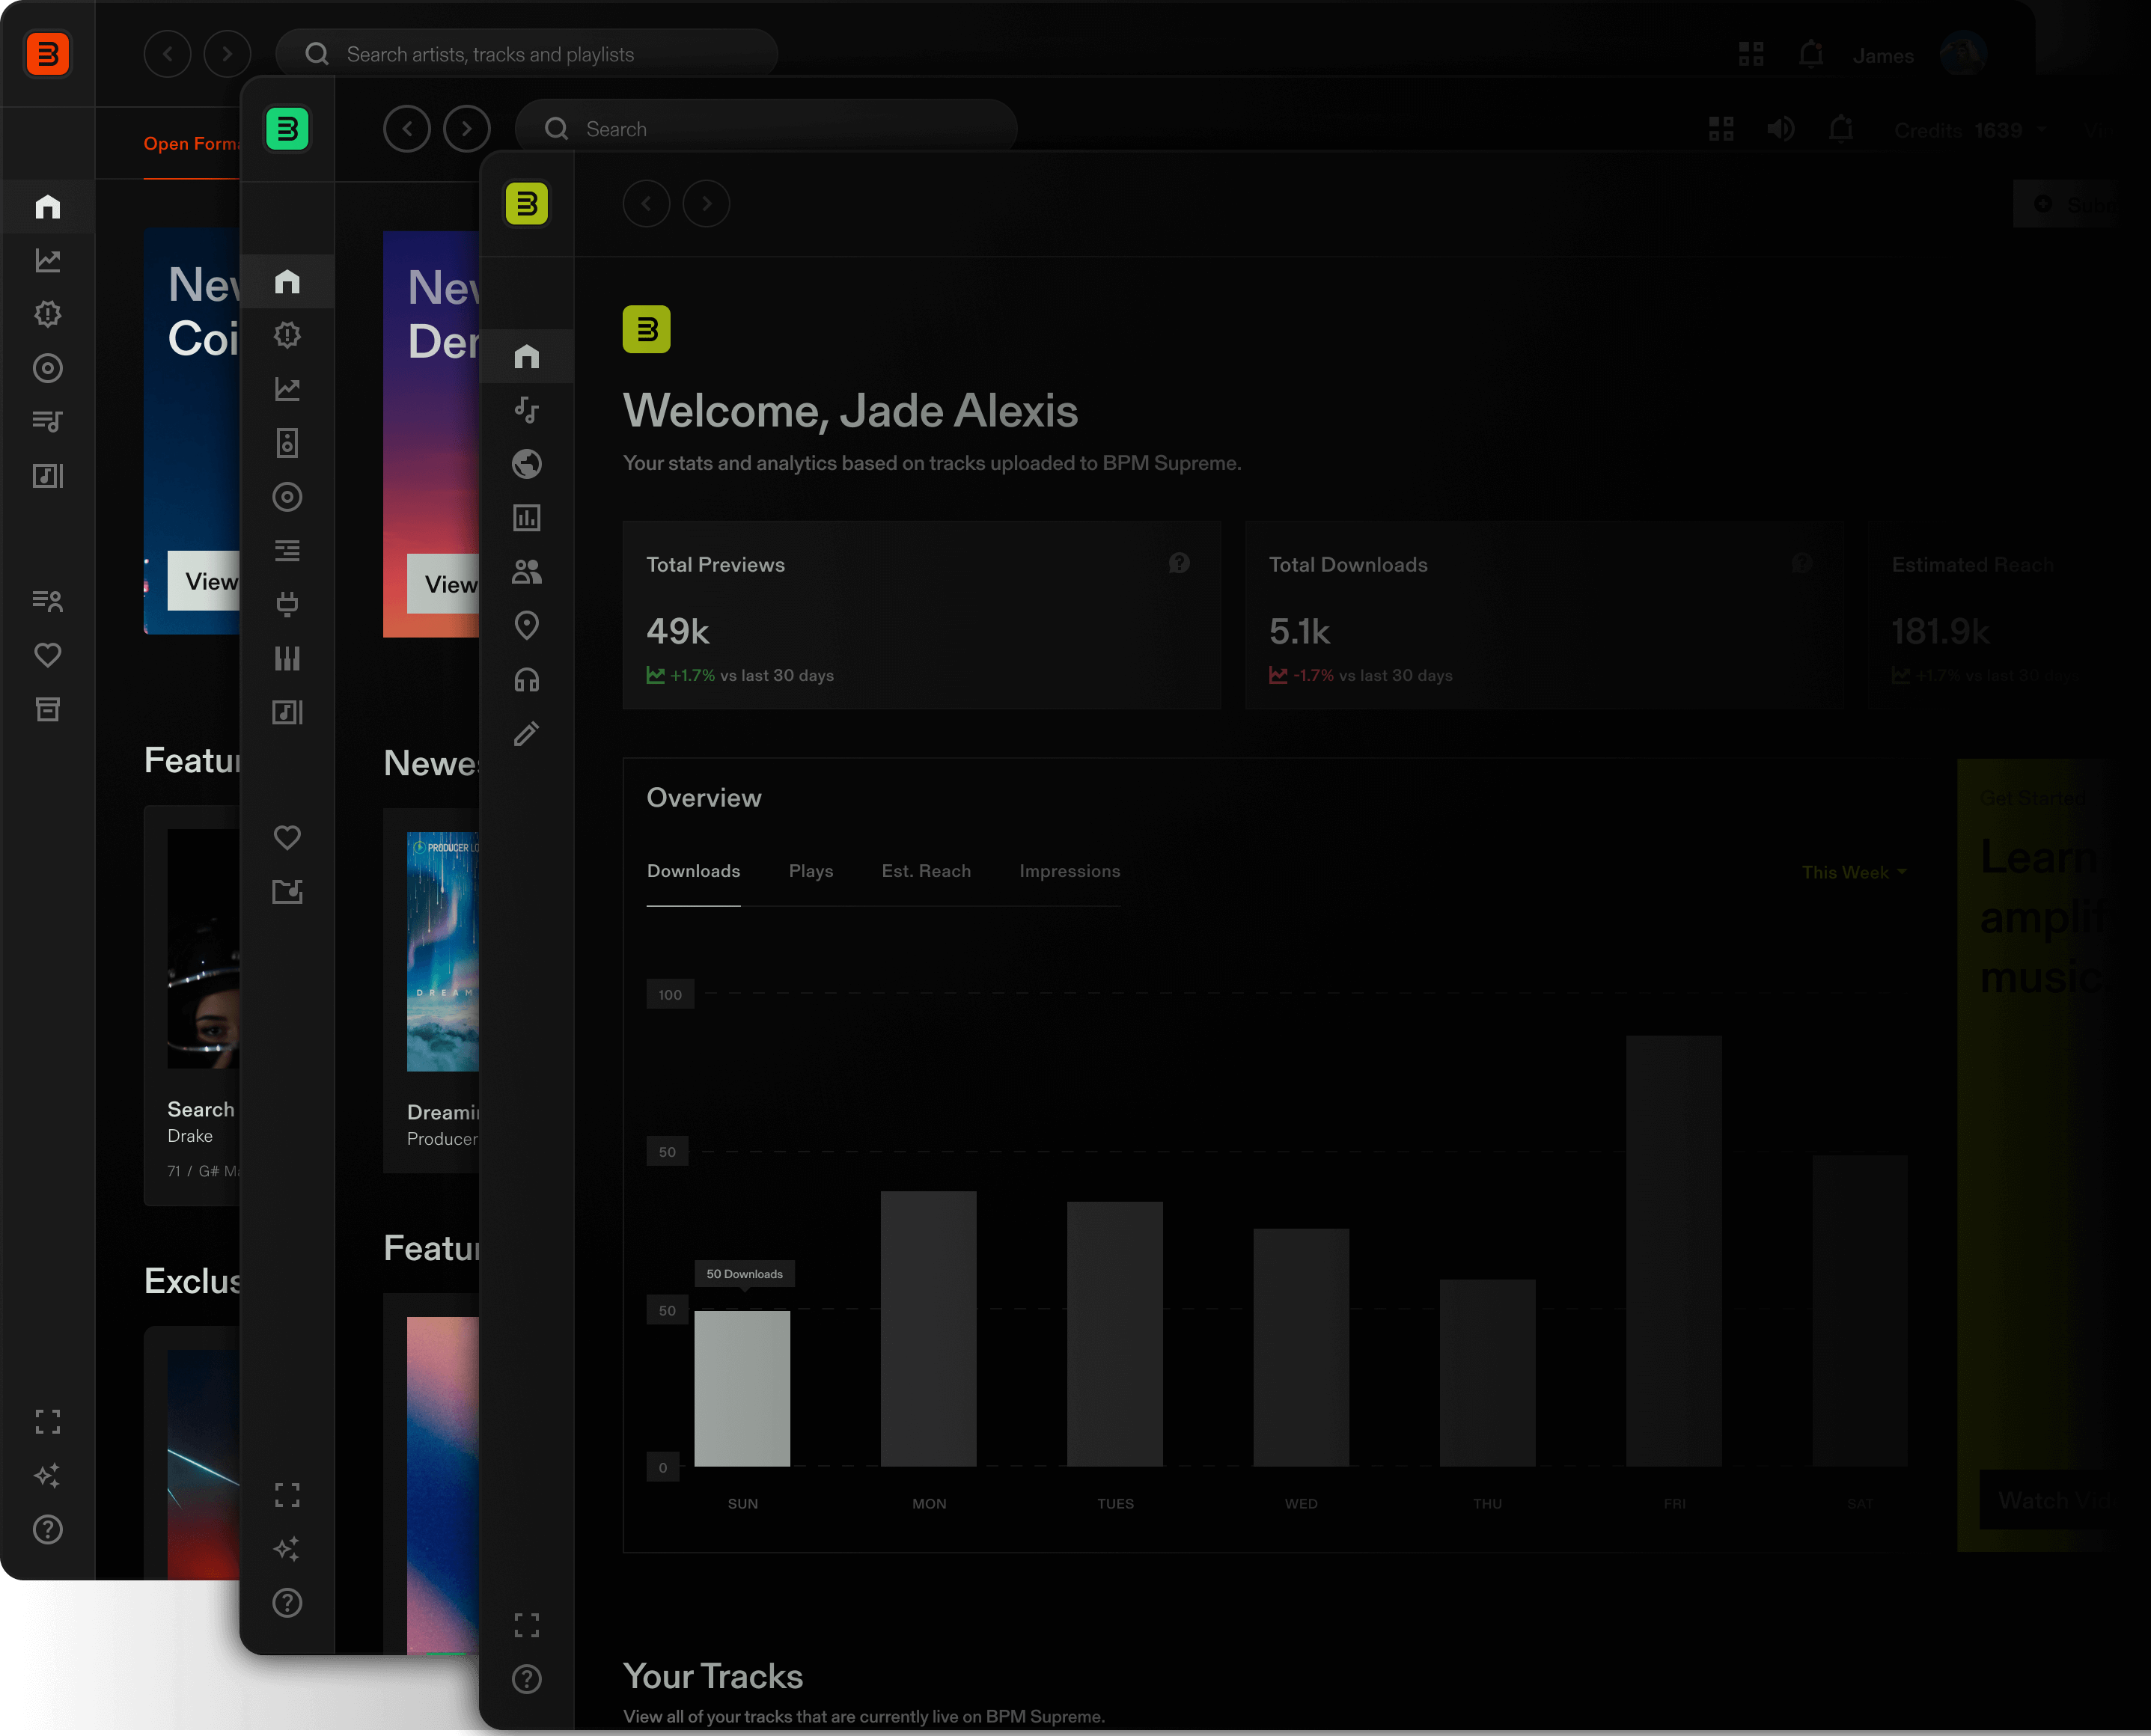Select the Open Format tab in back window
The width and height of the screenshot is (2151, 1736).
click(x=192, y=144)
